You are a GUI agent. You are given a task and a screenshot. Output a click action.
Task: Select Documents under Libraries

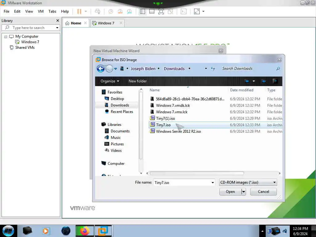pos(120,131)
